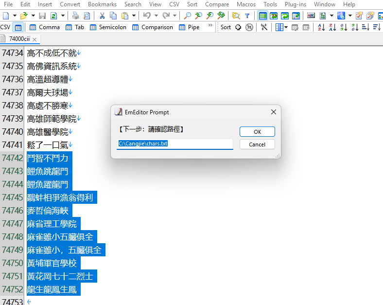Click the text 麥哲倫海峽

click(48, 211)
